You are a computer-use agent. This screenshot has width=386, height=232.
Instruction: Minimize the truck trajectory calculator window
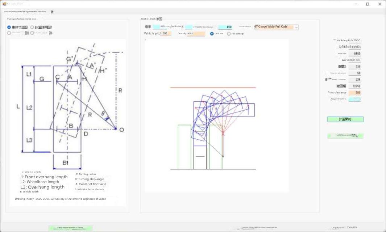click(355, 4)
